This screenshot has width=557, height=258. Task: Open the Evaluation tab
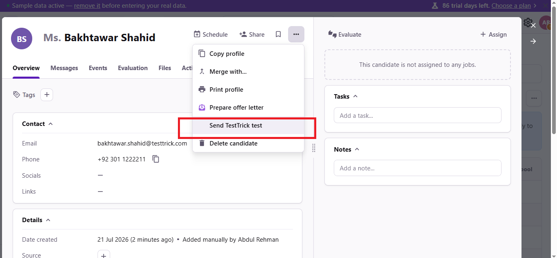coord(133,68)
